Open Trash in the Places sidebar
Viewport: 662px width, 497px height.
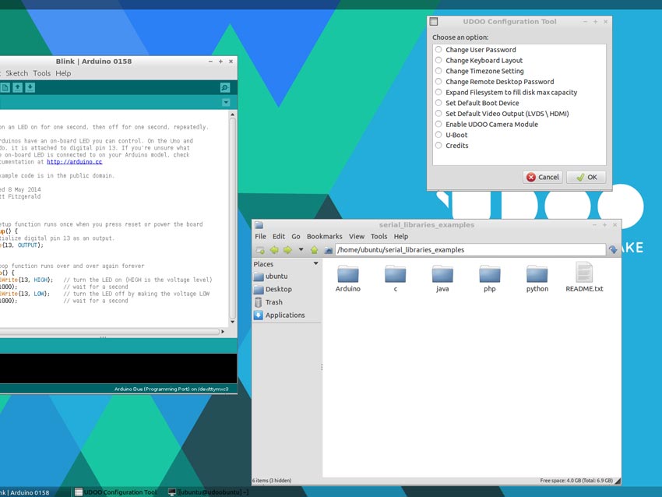[269, 302]
